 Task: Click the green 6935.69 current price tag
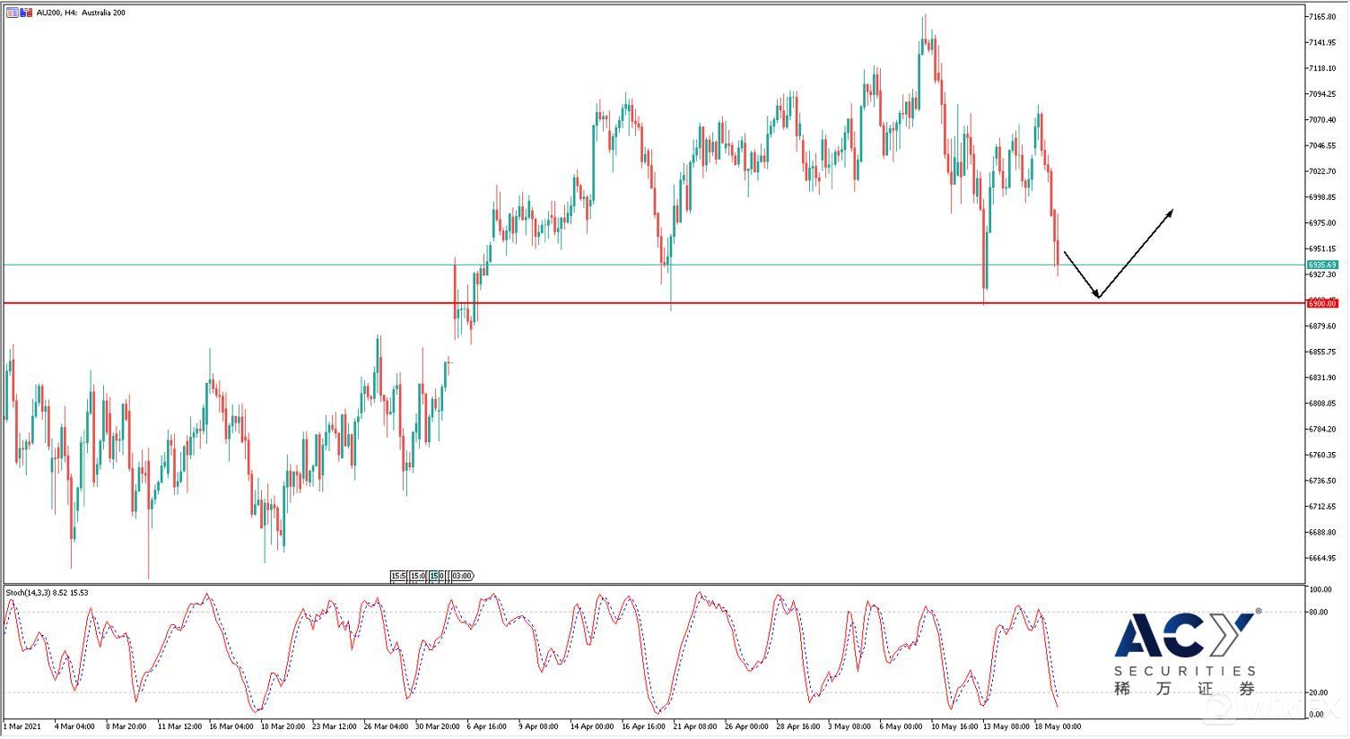point(1322,265)
